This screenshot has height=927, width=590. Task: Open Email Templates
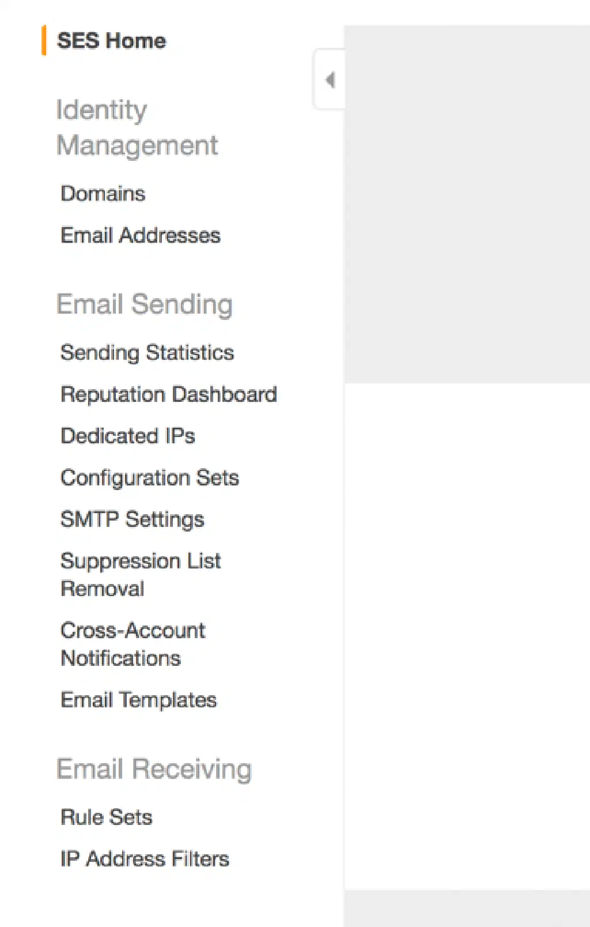[138, 700]
